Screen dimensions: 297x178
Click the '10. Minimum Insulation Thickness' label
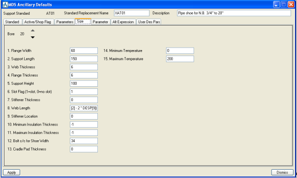32,125
